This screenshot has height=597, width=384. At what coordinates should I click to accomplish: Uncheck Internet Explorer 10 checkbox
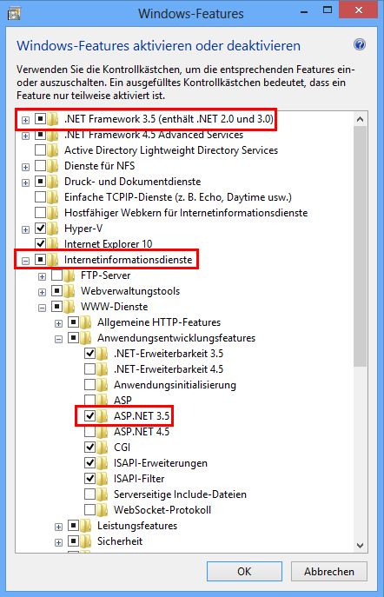(x=40, y=244)
